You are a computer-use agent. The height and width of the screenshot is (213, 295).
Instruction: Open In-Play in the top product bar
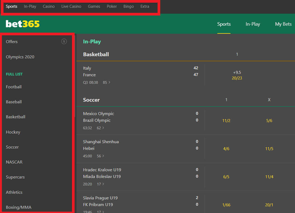(x=30, y=6)
